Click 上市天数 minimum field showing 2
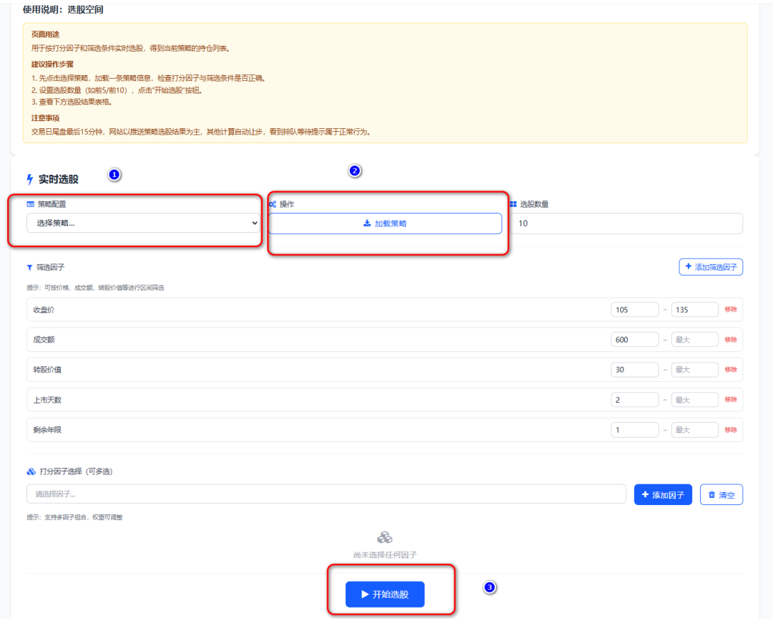 (634, 400)
